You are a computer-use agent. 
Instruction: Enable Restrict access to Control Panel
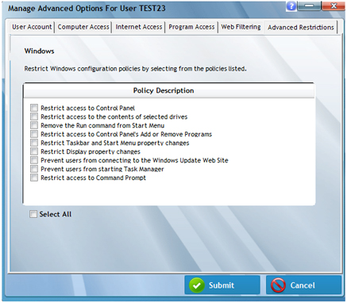click(34, 108)
